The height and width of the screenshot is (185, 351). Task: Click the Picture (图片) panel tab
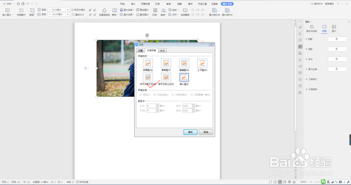click(x=334, y=29)
